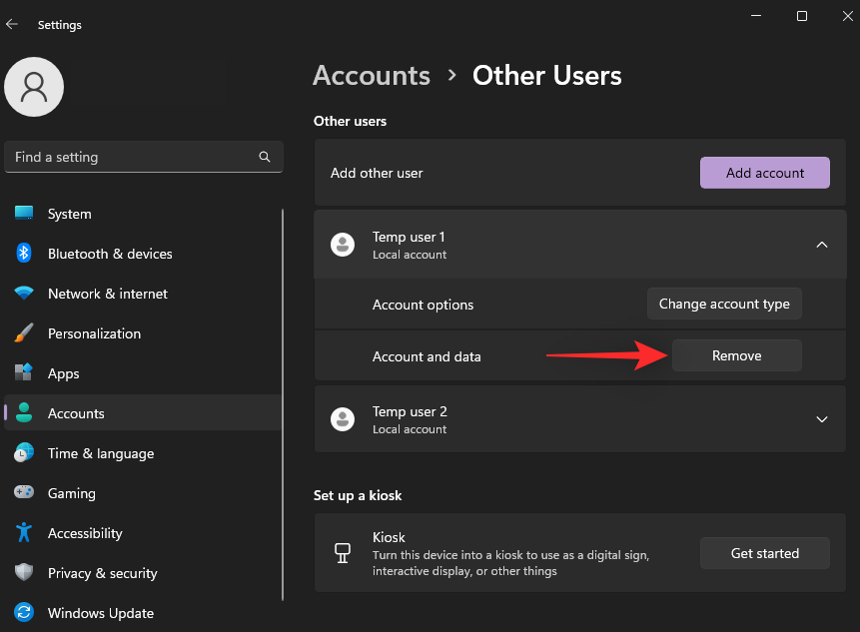Select Personalization in the sidebar
860x632 pixels.
point(143,333)
